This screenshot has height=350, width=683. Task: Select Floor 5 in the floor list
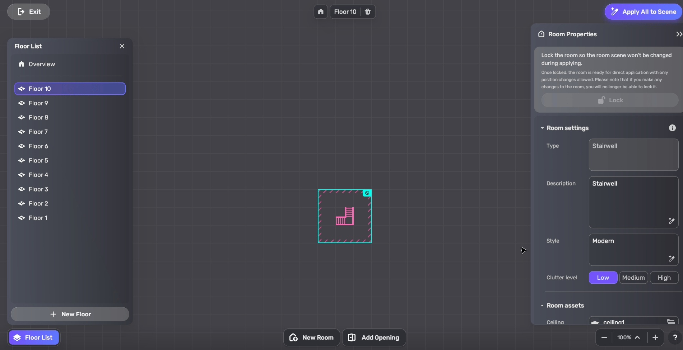point(38,160)
